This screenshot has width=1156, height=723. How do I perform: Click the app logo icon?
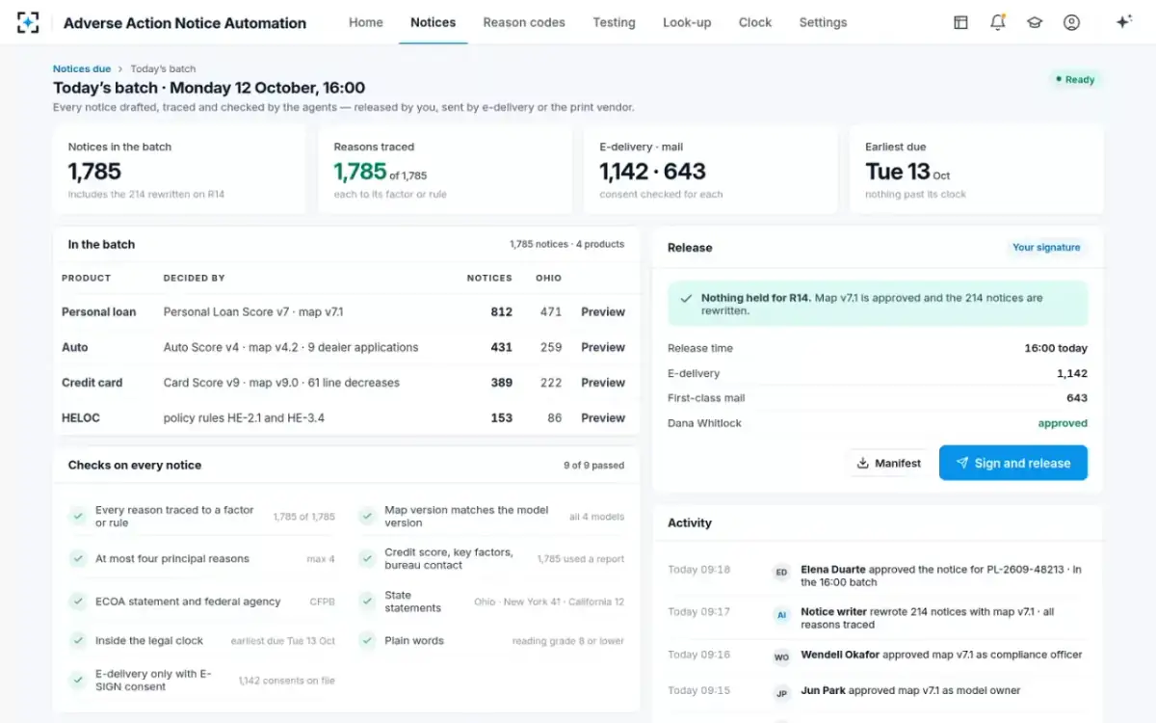click(x=28, y=22)
